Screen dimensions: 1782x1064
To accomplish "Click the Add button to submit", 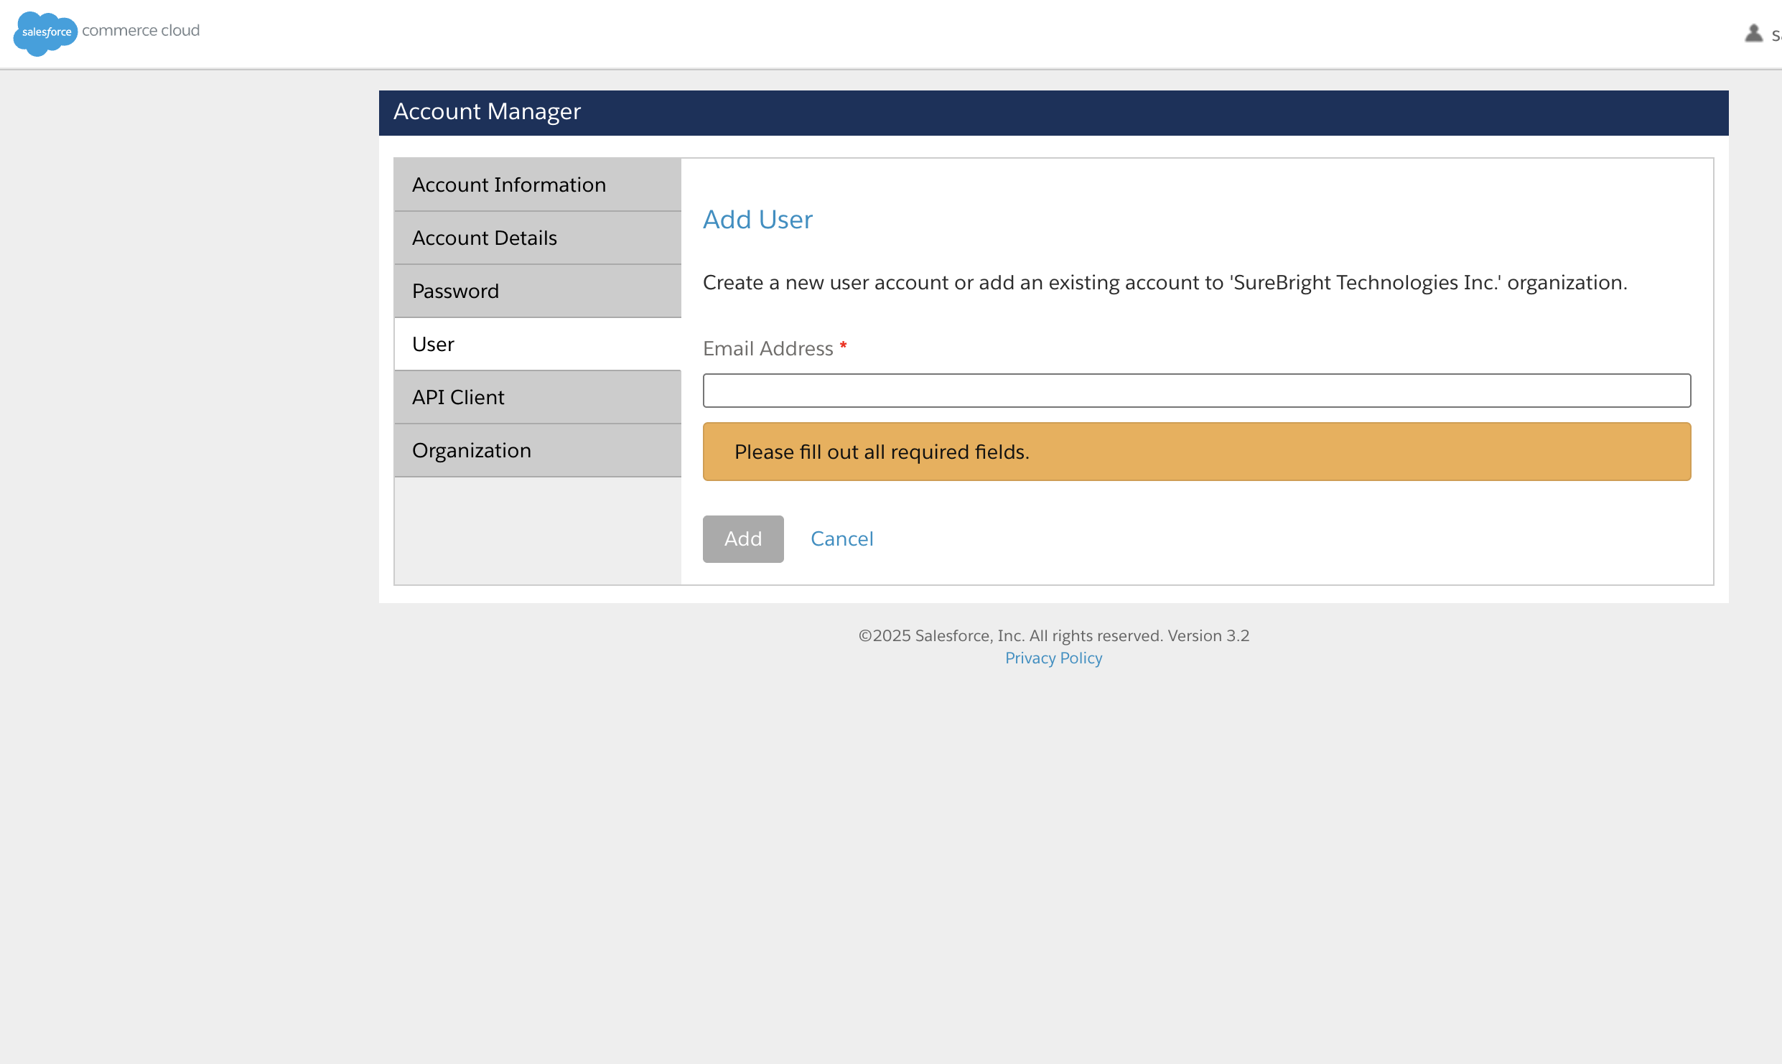I will (743, 538).
